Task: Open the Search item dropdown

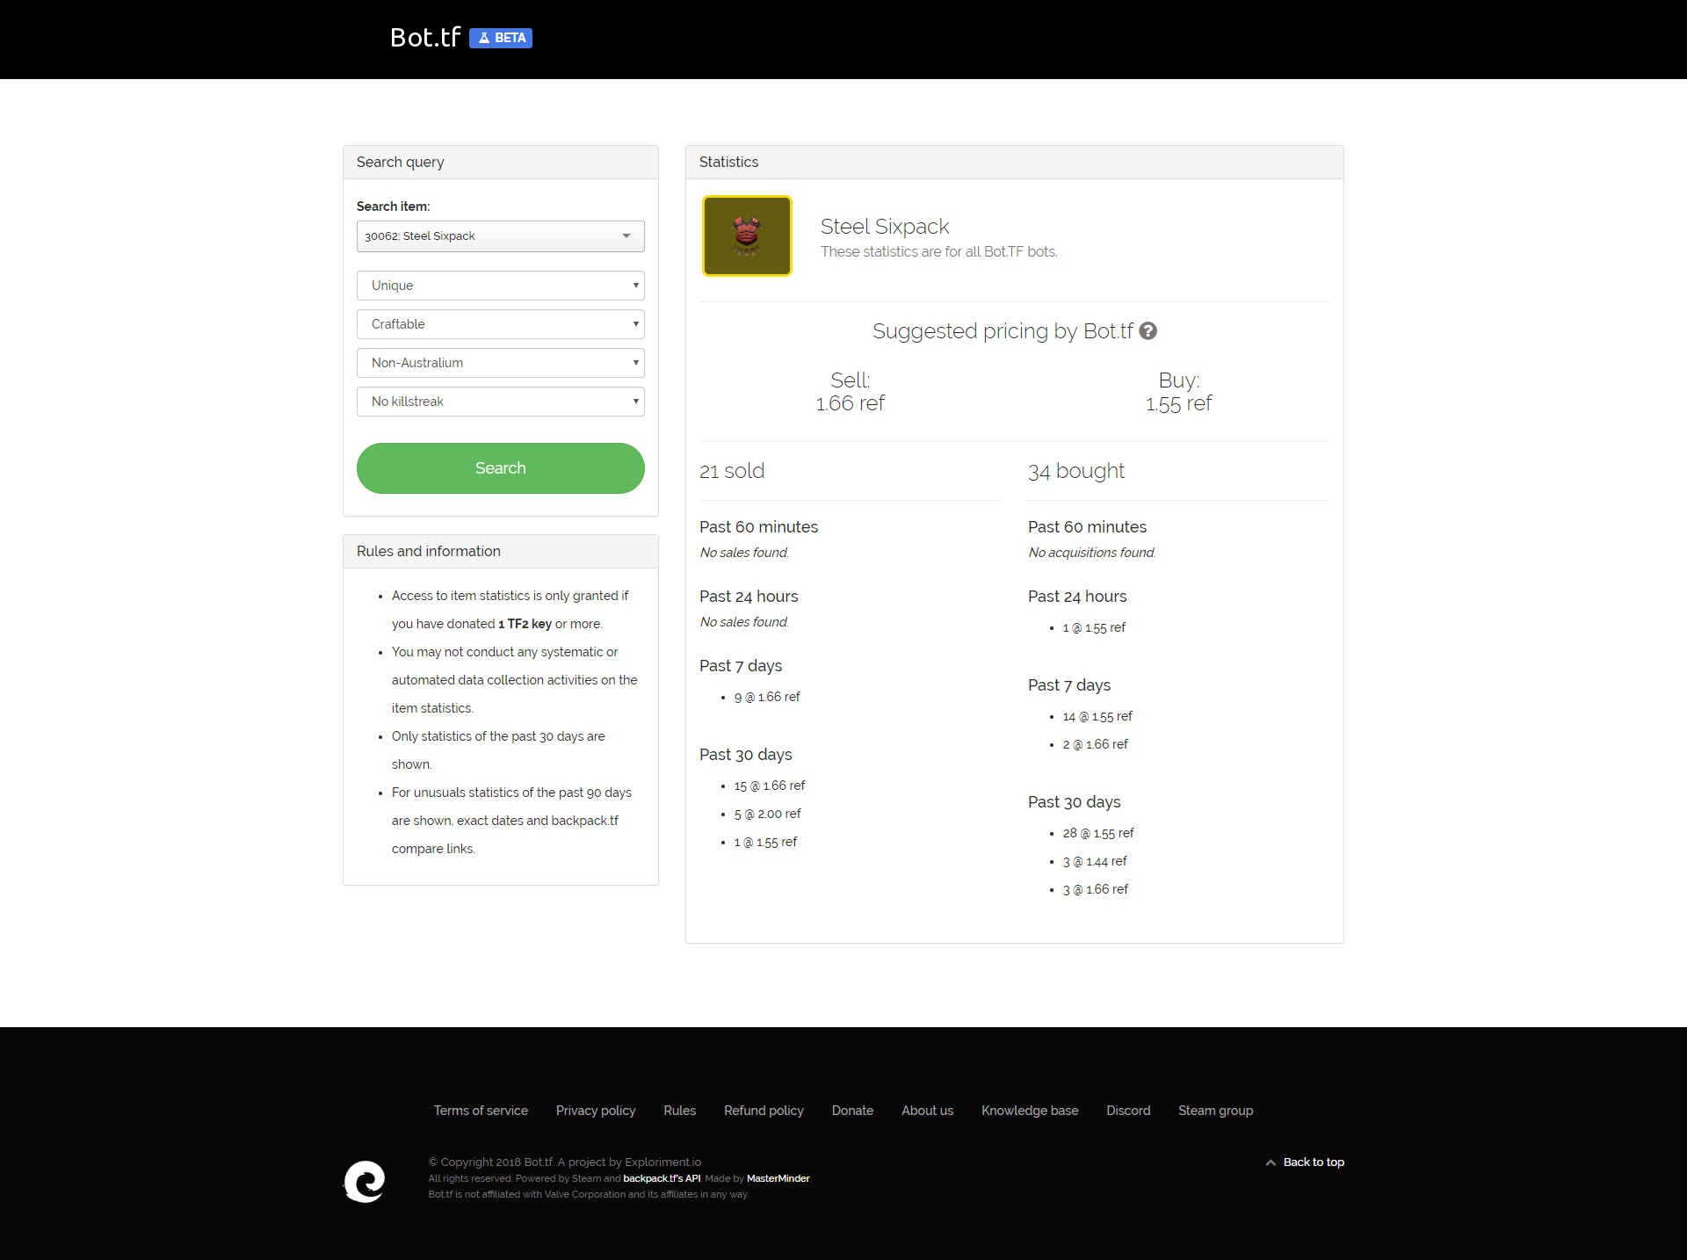Action: coord(500,236)
